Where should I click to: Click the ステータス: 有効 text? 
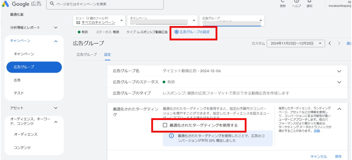click(x=108, y=32)
